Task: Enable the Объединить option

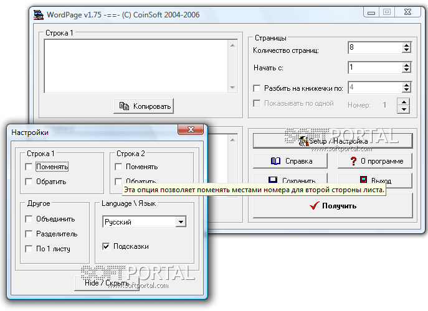Action: click(29, 219)
